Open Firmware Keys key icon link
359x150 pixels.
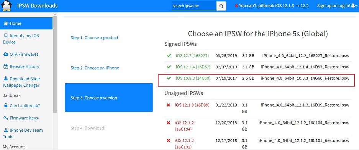pos(21,118)
